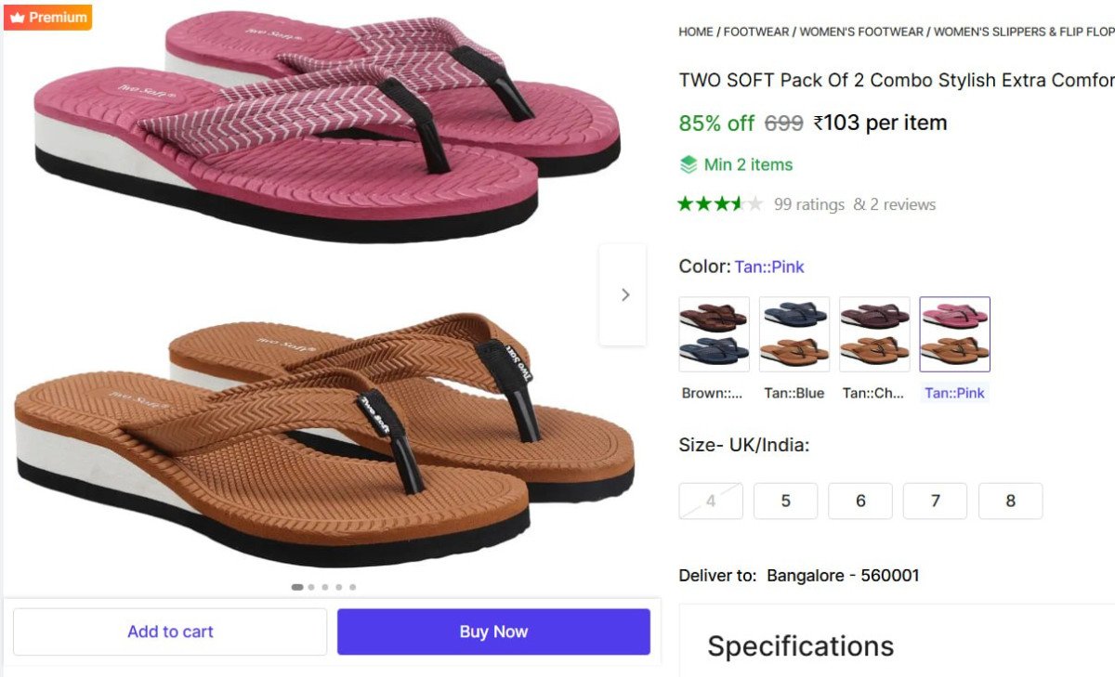Screen dimensions: 1115x677
Task: Click the Premium crown badge
Action: coord(47,18)
